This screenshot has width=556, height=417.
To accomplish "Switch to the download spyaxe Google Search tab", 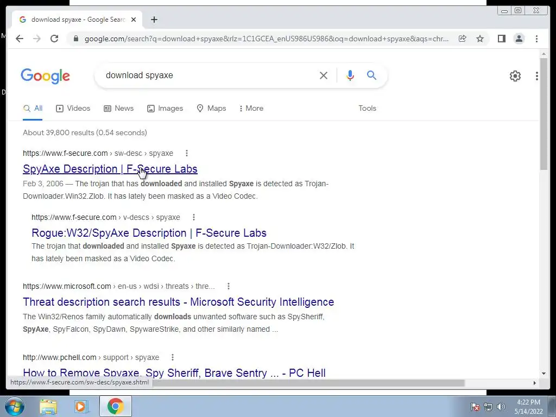I will click(x=77, y=20).
